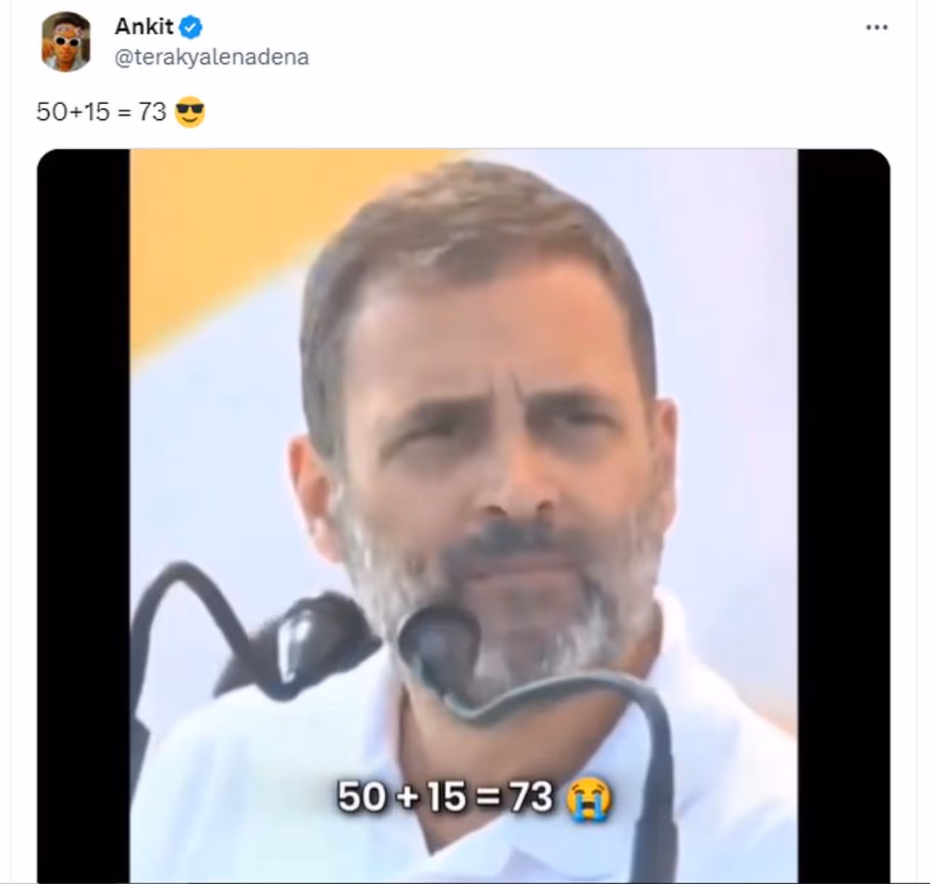The height and width of the screenshot is (884, 930).
Task: Click the display name Ankit
Action: click(144, 27)
